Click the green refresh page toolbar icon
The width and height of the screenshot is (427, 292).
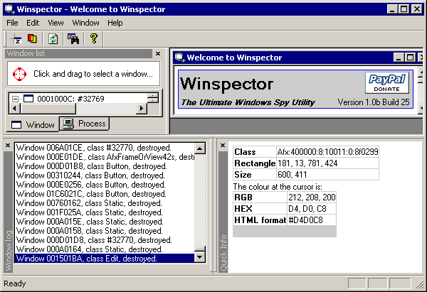53,39
